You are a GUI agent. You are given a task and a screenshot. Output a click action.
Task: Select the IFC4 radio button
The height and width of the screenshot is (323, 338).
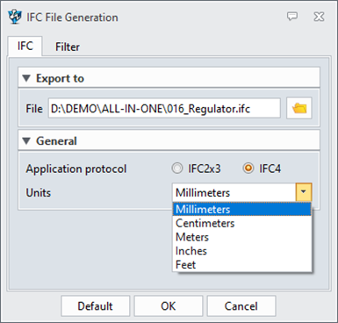point(248,169)
